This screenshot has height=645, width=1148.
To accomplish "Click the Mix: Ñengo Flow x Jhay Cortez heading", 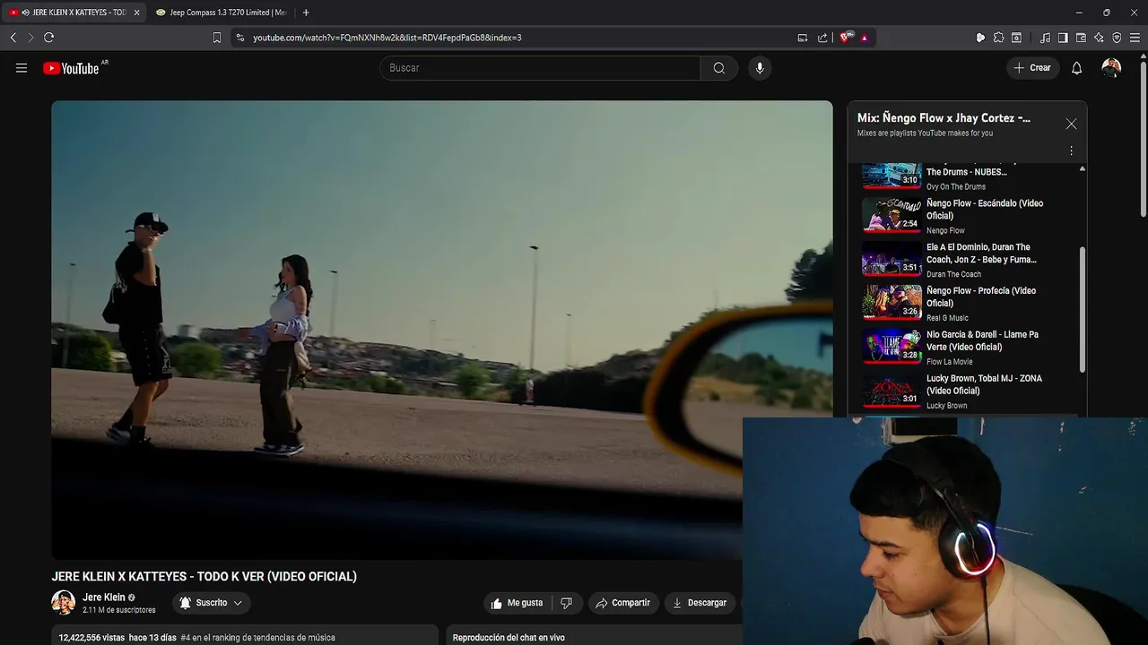I will 944,117.
